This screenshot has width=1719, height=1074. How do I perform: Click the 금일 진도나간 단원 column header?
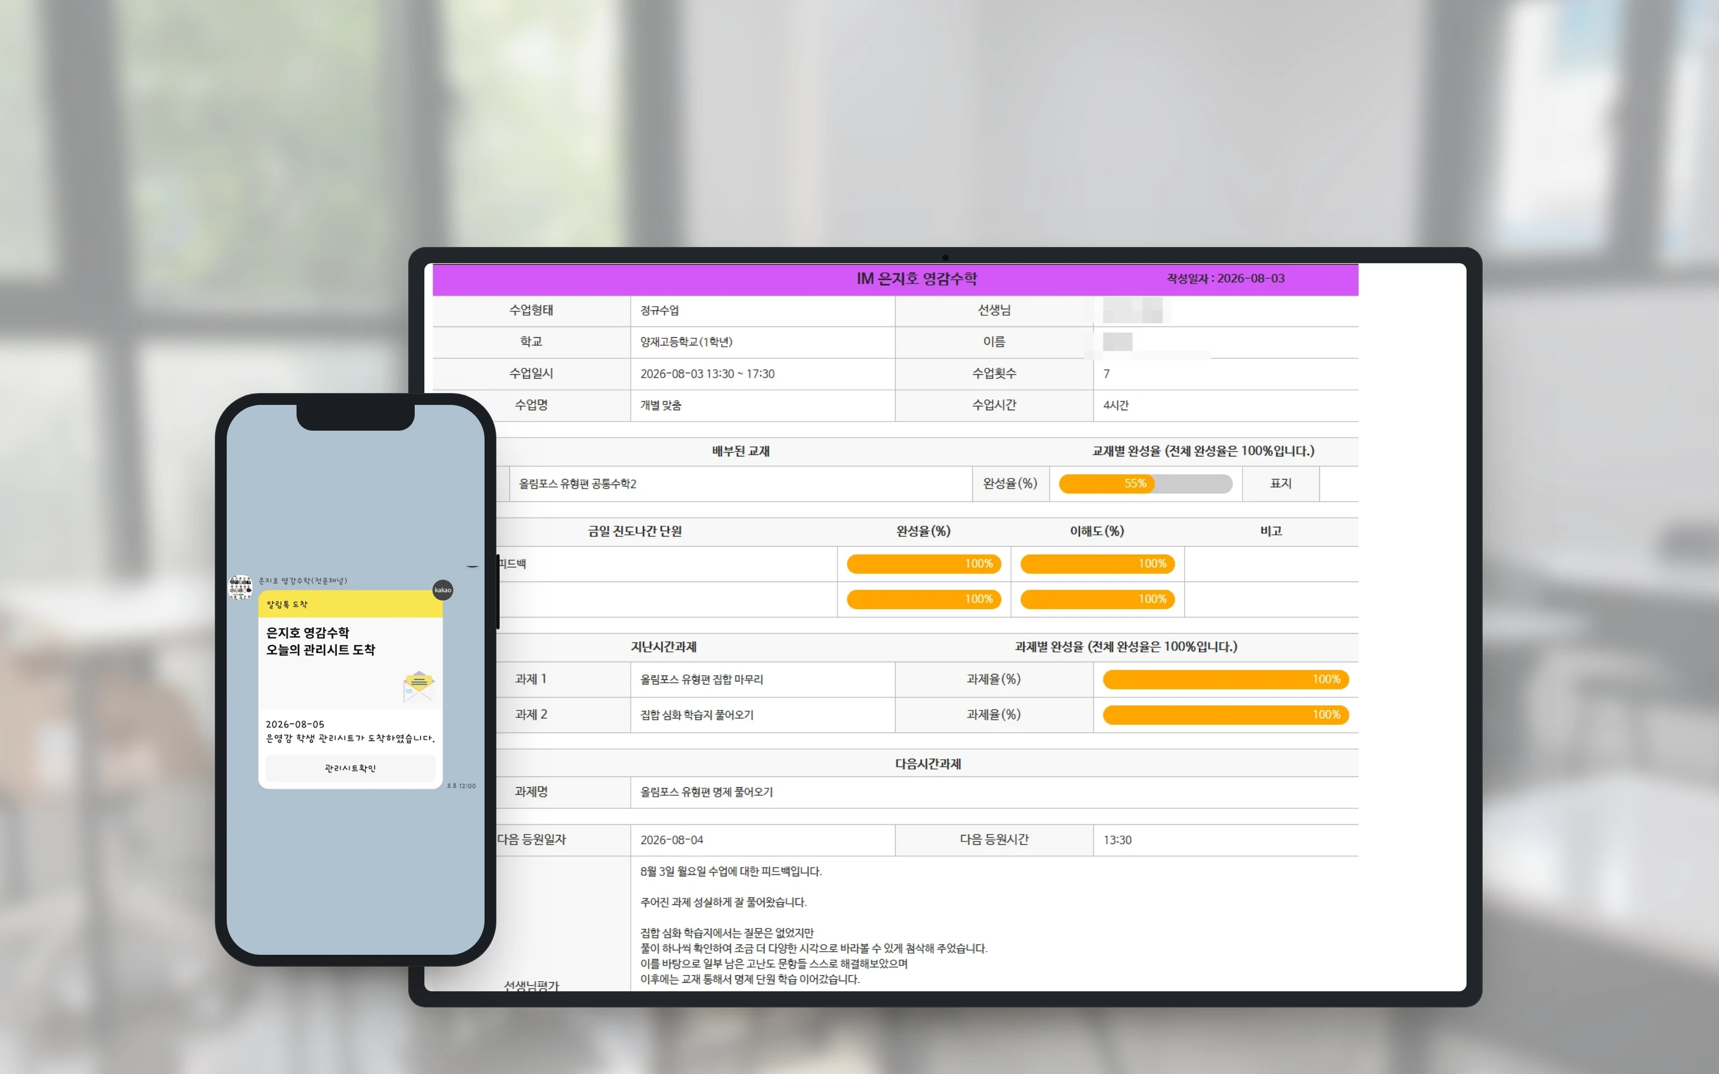point(635,531)
